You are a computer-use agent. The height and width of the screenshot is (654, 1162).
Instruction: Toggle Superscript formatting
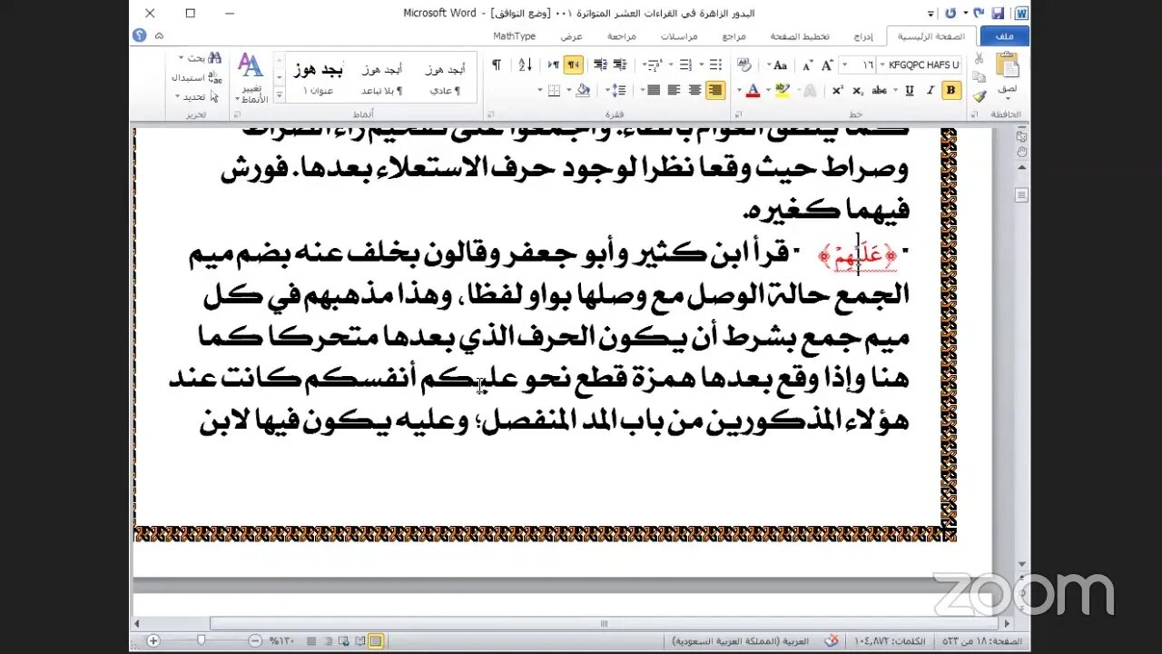point(837,90)
